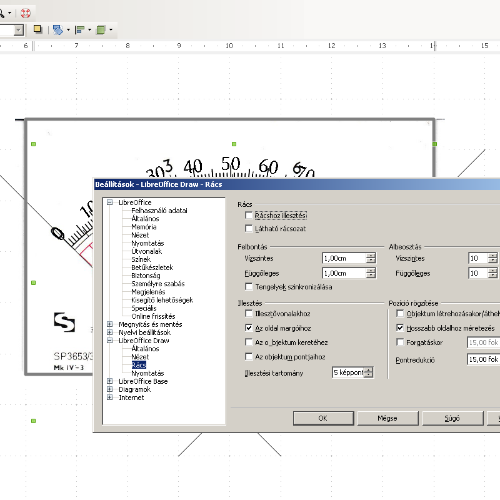The width and height of the screenshot is (500, 500).
Task: Click the green Arrange icon
Action: [100, 29]
